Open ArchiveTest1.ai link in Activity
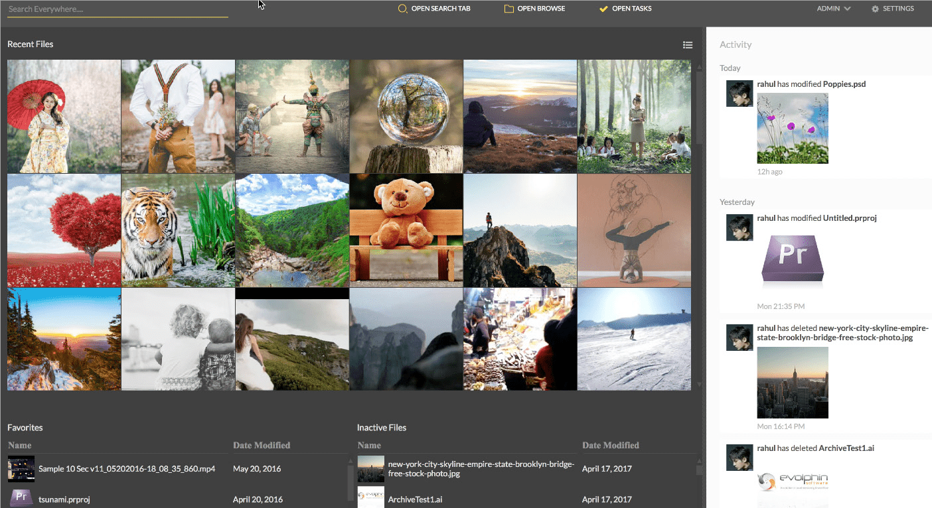The image size is (932, 508). 846,448
